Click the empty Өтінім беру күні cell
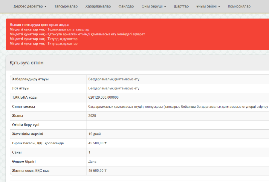The height and width of the screenshot is (182, 269). coord(176,125)
